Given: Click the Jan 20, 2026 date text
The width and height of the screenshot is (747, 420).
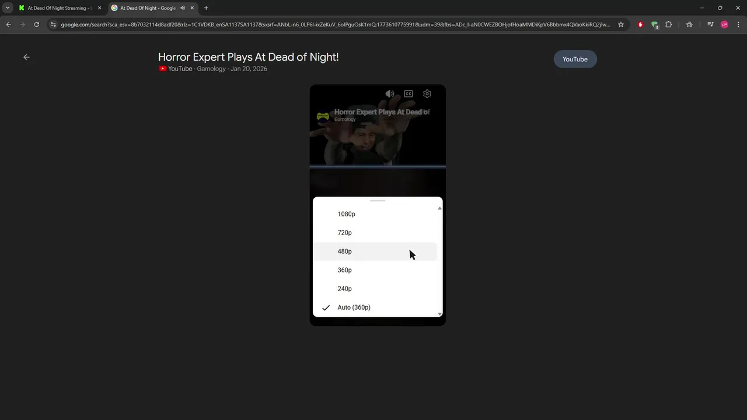Looking at the screenshot, I should click(249, 69).
